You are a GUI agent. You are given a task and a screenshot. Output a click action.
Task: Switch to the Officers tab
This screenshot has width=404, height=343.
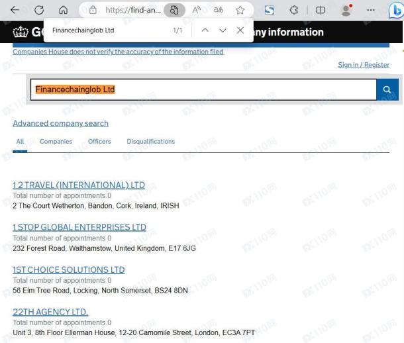99,142
